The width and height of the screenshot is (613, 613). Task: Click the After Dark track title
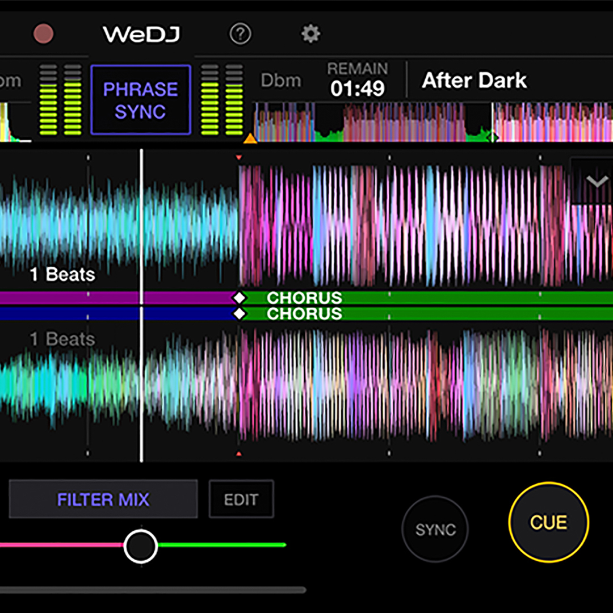click(475, 81)
